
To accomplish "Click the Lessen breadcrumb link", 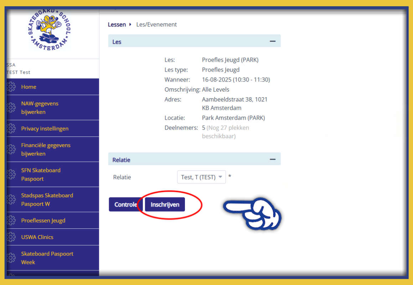I will 117,25.
